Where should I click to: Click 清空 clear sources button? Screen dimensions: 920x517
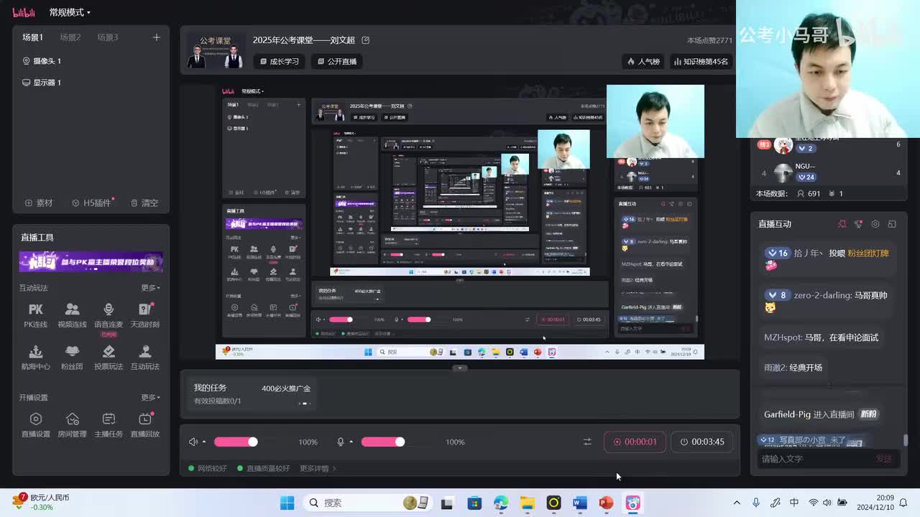pyautogui.click(x=144, y=203)
